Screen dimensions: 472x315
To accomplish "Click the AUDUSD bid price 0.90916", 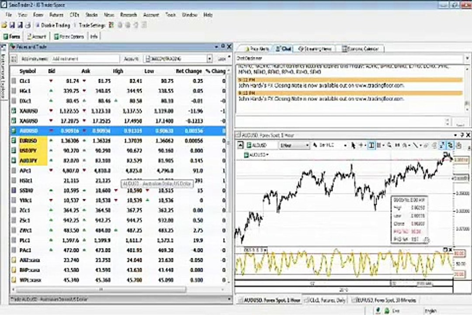I will coord(69,131).
